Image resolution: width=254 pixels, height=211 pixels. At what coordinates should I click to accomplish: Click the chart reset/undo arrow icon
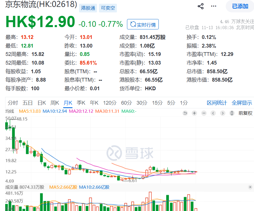click(x=185, y=113)
